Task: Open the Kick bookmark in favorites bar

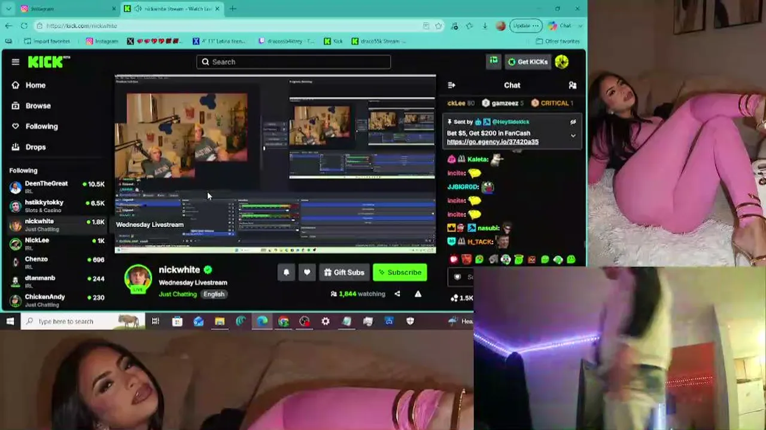Action: [x=333, y=41]
